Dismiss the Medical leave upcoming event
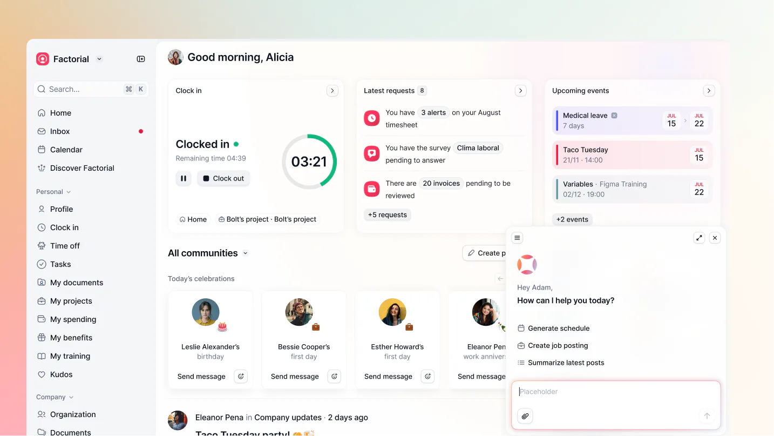The image size is (774, 436). [x=614, y=115]
